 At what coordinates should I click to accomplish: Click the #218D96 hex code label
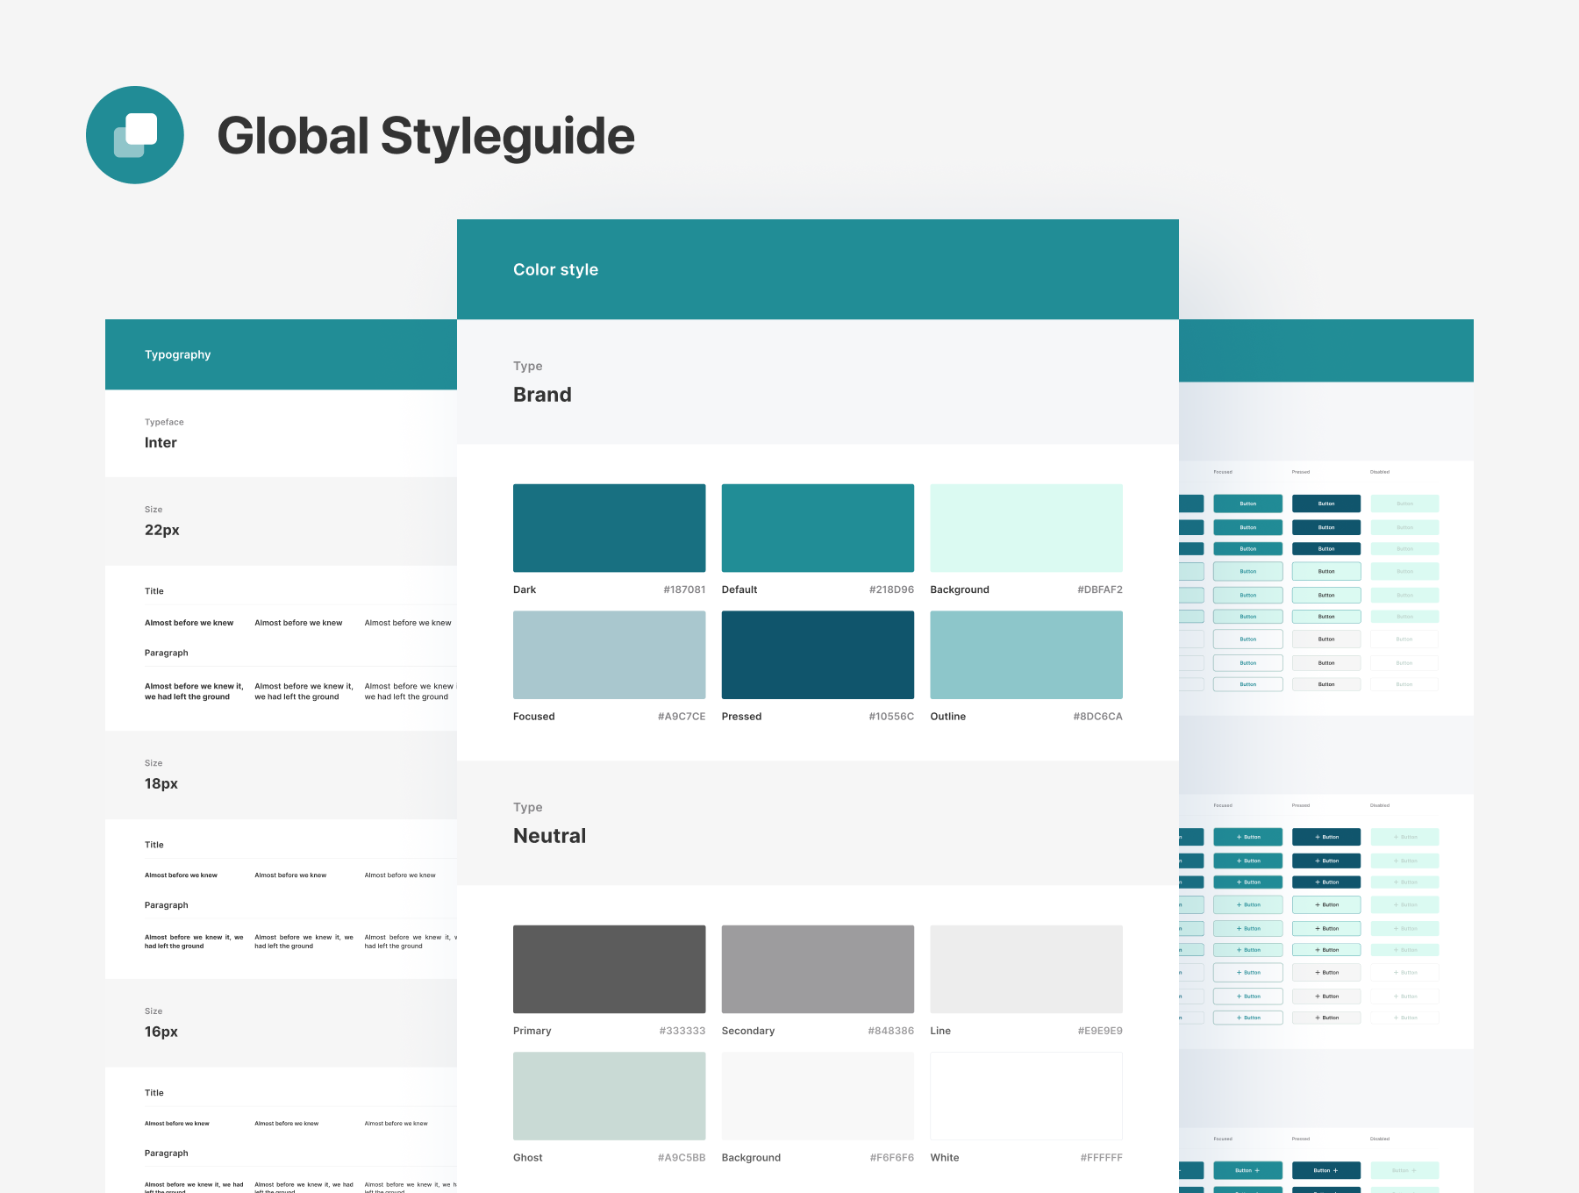[x=891, y=589]
